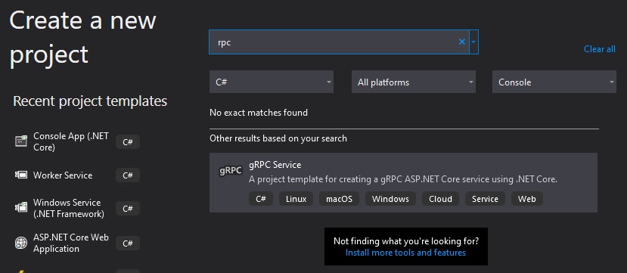This screenshot has width=627, height=273.
Task: Click the C# badge beside ASP.NET Core Web Application
Action: point(128,243)
